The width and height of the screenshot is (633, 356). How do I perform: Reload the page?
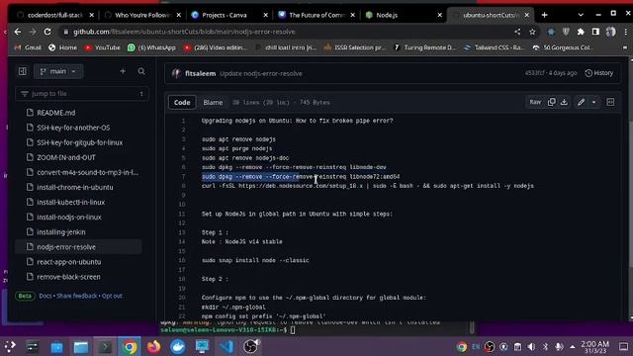[47, 32]
